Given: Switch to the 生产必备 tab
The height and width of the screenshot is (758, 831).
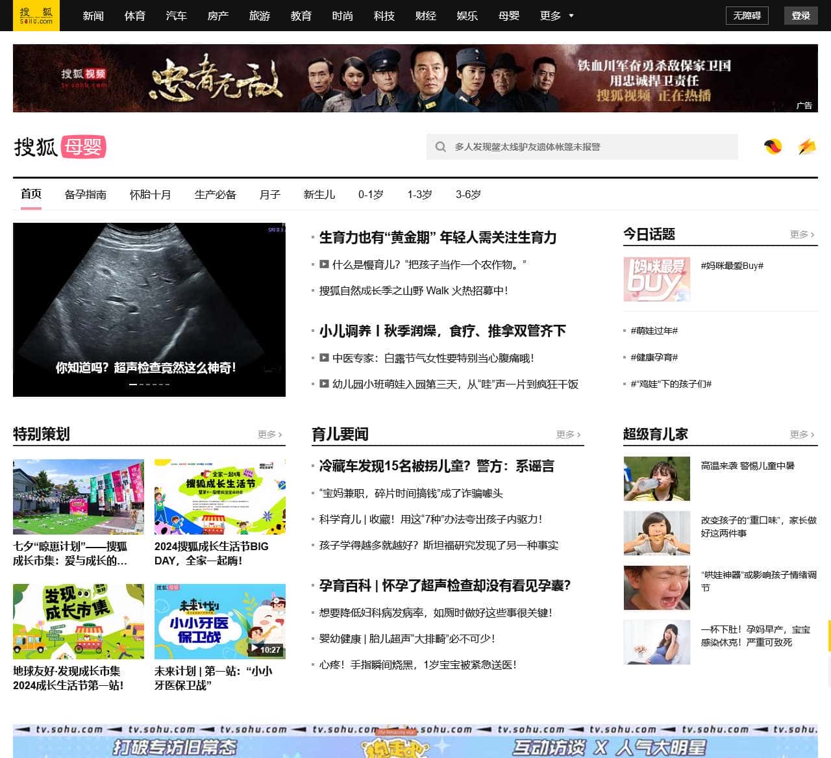Looking at the screenshot, I should click(x=216, y=194).
